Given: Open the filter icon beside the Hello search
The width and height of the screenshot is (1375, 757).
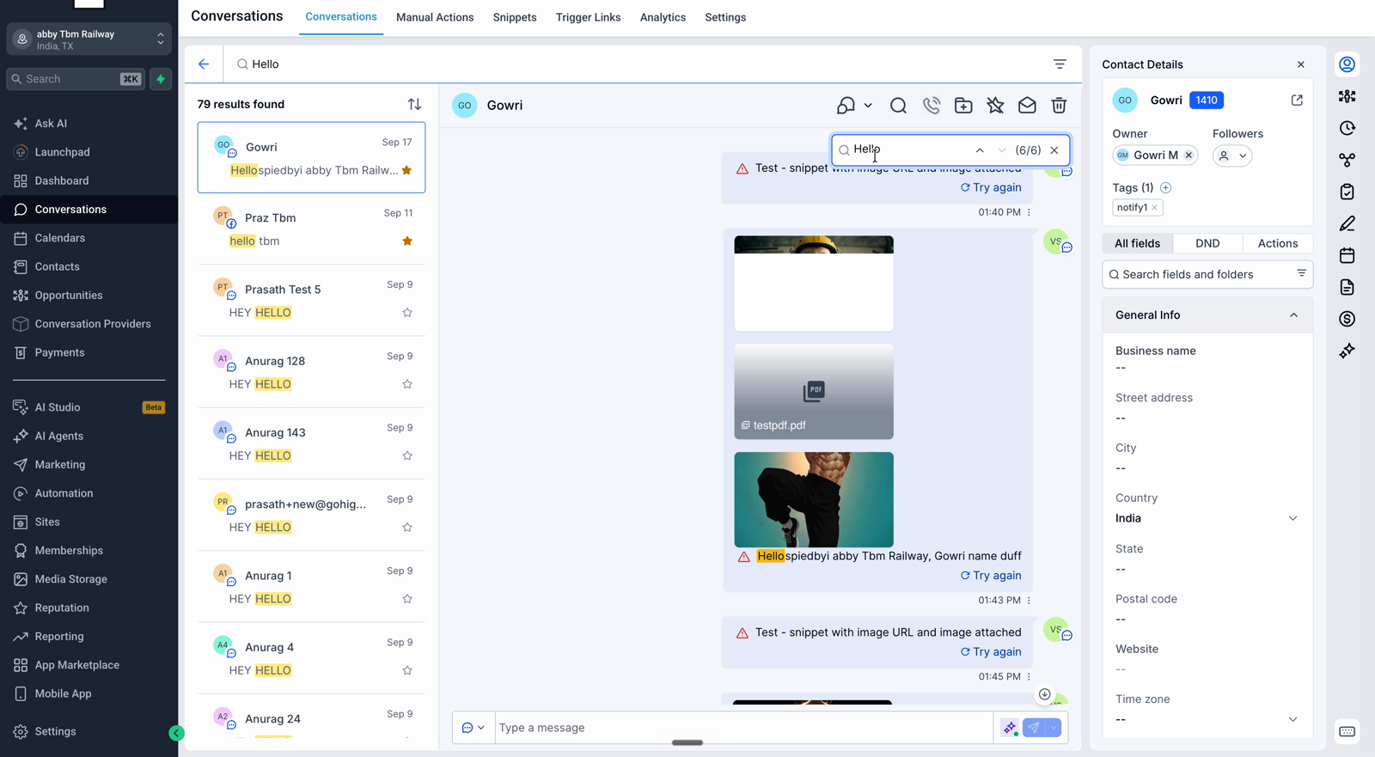Looking at the screenshot, I should coord(1060,64).
